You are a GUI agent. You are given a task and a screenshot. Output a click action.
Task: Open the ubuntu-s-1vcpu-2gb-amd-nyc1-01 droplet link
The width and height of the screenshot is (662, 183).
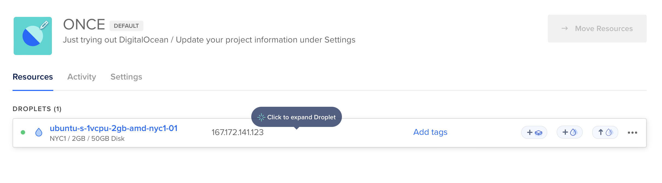click(x=114, y=128)
